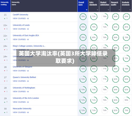The height and width of the screenshot is (116, 132).
Task: Click Nottingham research quality 84% circle
Action: point(115,90)
